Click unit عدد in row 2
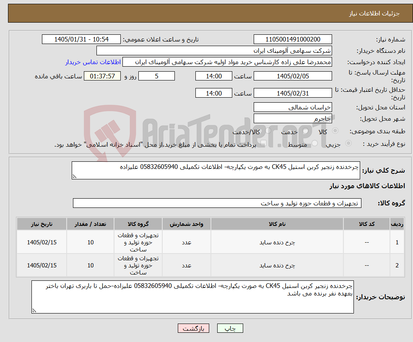The width and height of the screenshot is (413, 342). coord(187,265)
